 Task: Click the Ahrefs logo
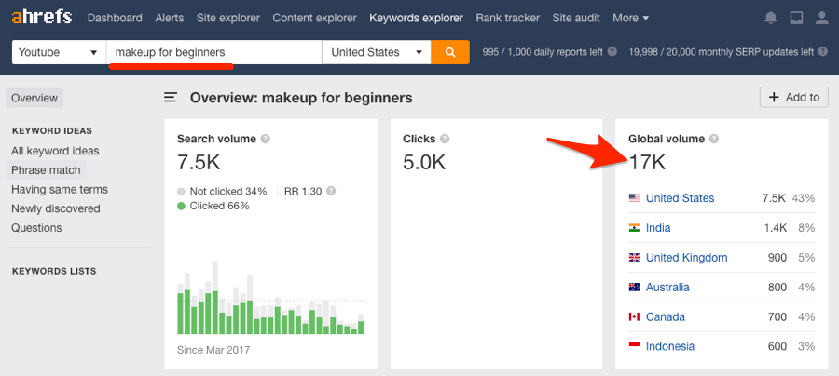pos(42,17)
